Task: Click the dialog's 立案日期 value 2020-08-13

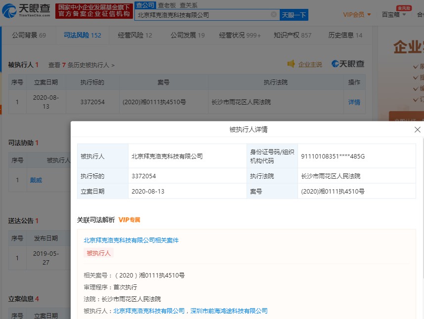Action: (148, 192)
